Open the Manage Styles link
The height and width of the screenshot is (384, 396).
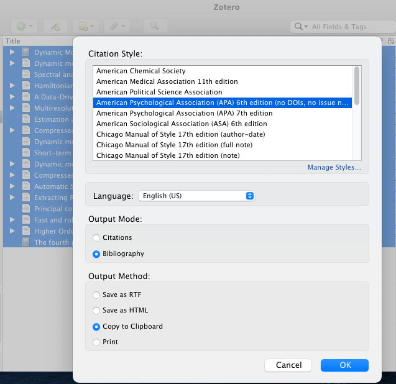pos(334,167)
